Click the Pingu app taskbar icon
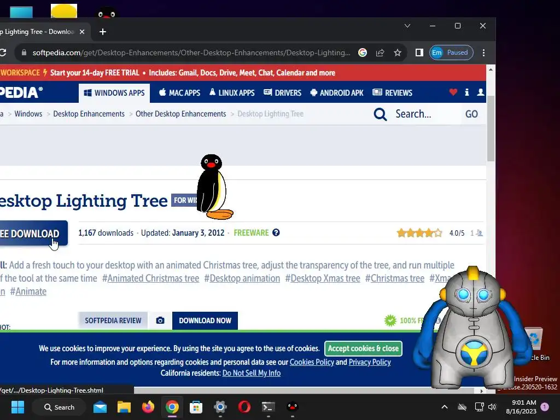This screenshot has width=560, height=420. tap(293, 407)
